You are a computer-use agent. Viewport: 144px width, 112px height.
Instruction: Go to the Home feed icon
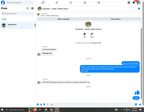click(43, 3)
